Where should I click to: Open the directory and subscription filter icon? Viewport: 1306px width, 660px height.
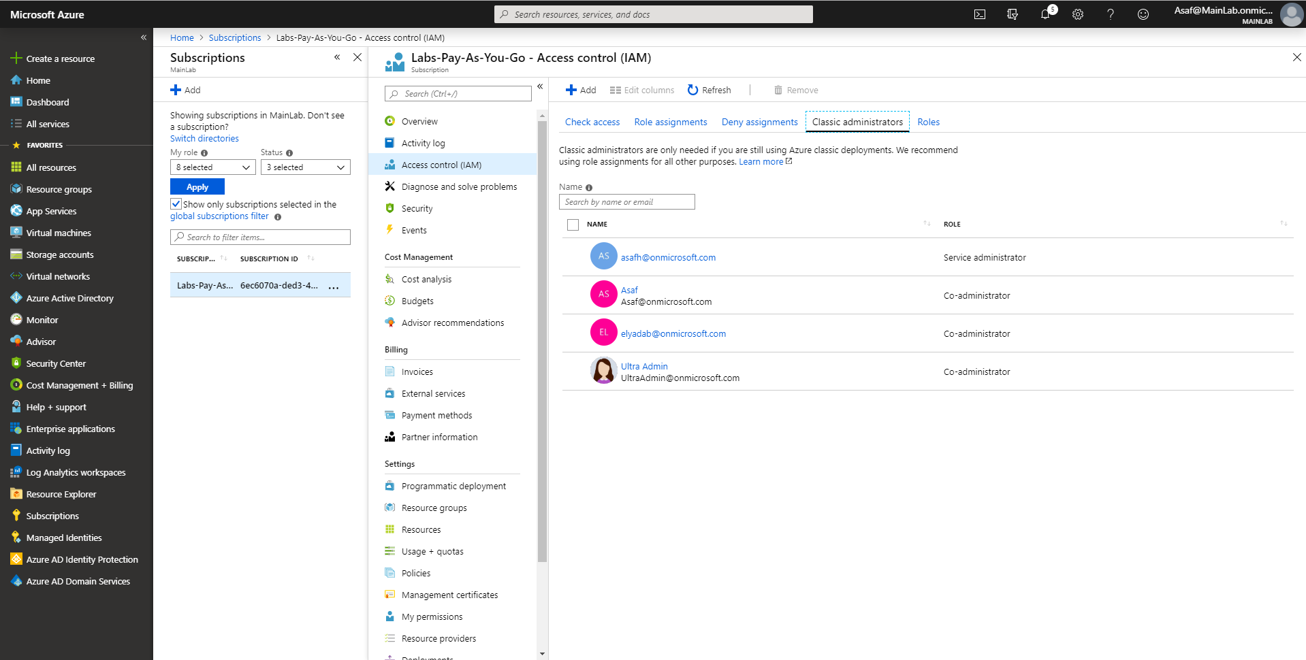pos(1013,14)
